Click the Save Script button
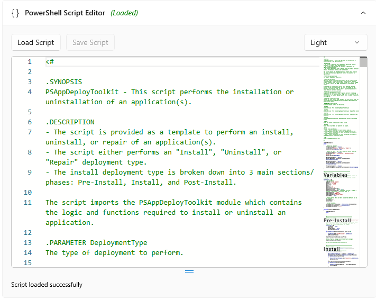Image resolution: width=376 pixels, height=300 pixels. pos(90,42)
